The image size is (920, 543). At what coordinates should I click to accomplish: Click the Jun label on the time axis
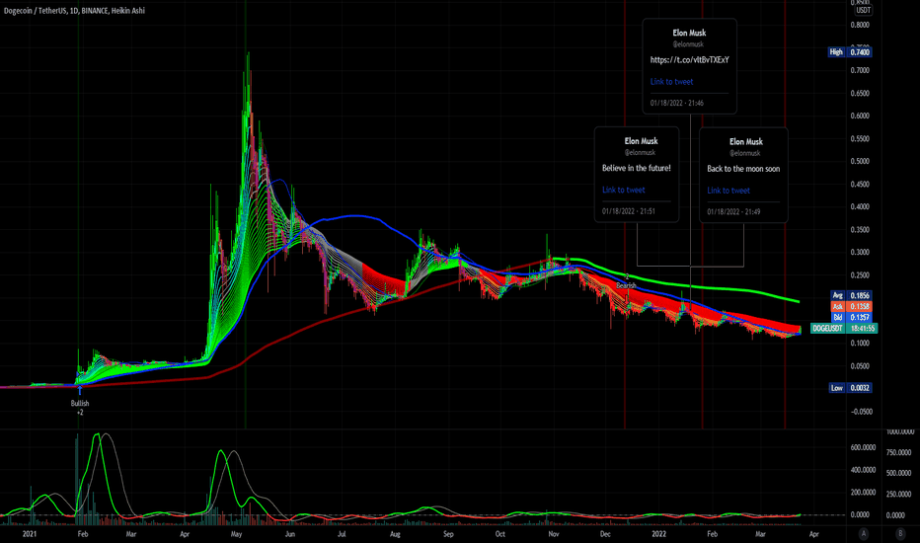tap(290, 533)
